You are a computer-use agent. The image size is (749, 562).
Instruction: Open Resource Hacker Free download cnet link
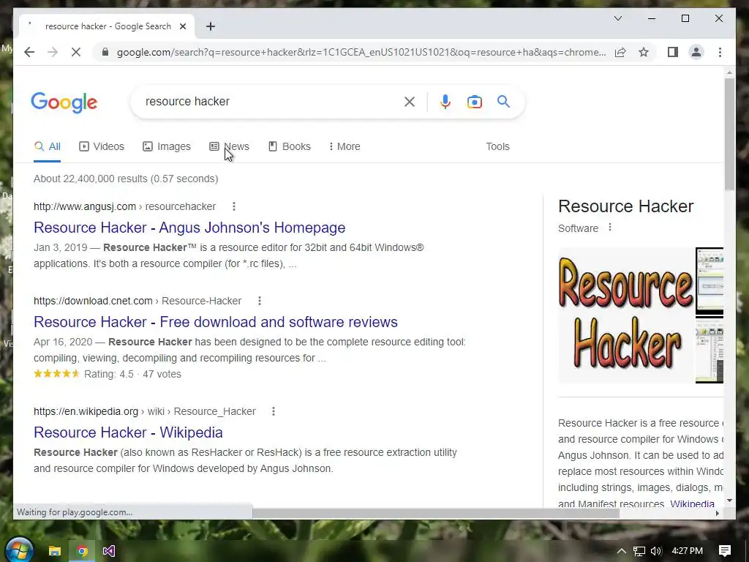216,322
